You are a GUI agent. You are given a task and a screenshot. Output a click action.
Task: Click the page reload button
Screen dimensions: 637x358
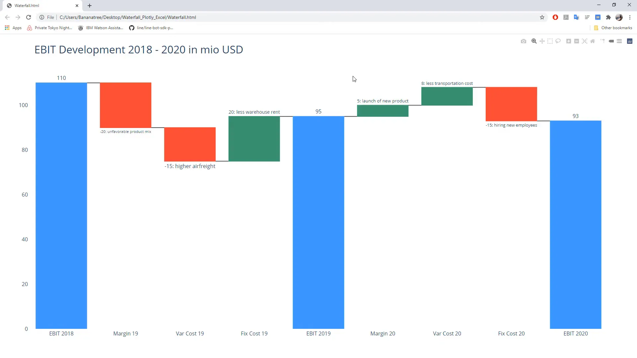(29, 17)
